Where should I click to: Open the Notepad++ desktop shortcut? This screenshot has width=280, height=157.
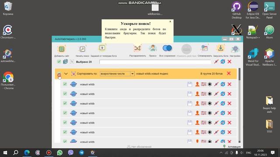click(x=253, y=32)
